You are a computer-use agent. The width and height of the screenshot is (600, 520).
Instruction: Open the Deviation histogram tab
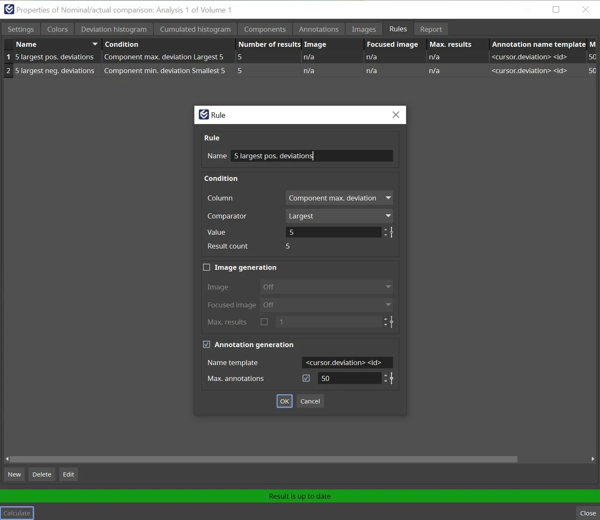point(114,29)
